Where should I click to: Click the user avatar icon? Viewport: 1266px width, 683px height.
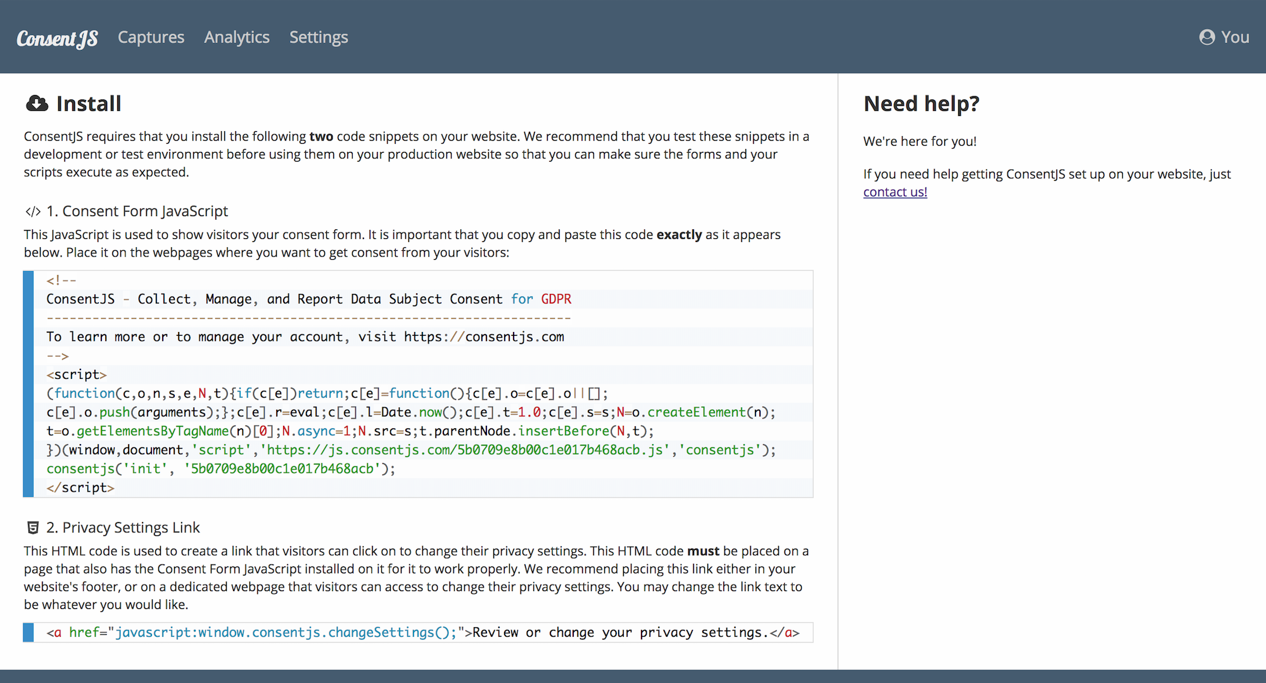[x=1207, y=37]
